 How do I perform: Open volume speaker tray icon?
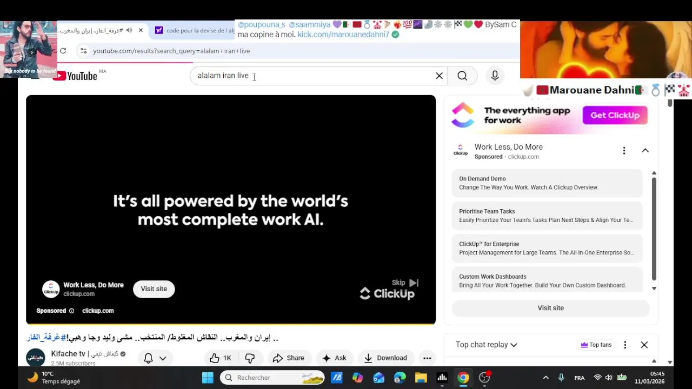pyautogui.click(x=609, y=378)
